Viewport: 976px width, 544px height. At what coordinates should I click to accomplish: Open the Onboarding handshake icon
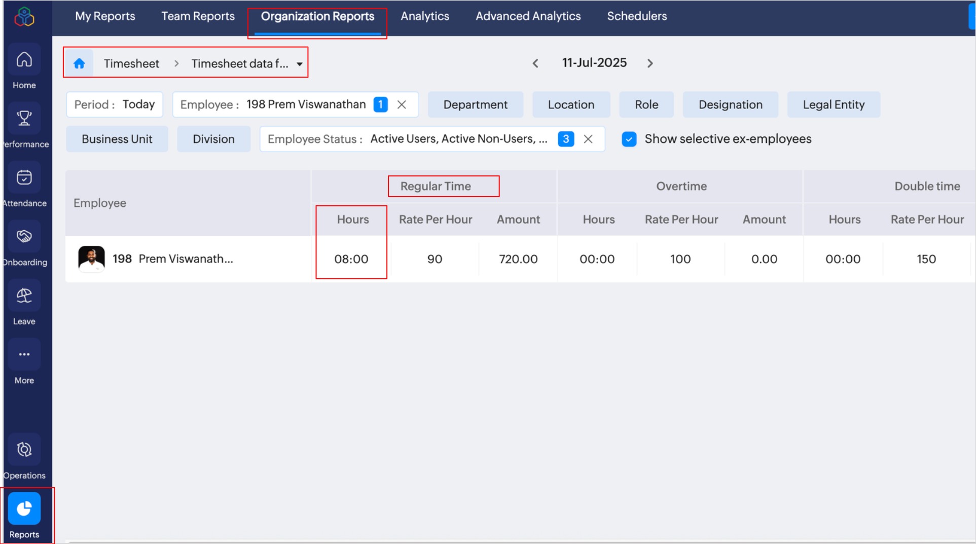(24, 236)
